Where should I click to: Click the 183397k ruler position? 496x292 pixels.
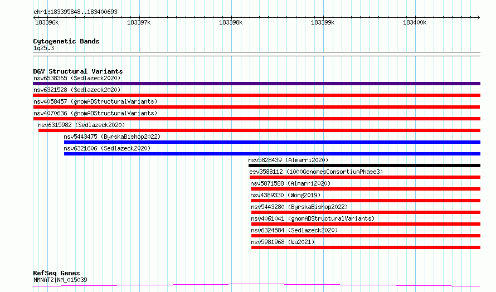click(x=139, y=22)
